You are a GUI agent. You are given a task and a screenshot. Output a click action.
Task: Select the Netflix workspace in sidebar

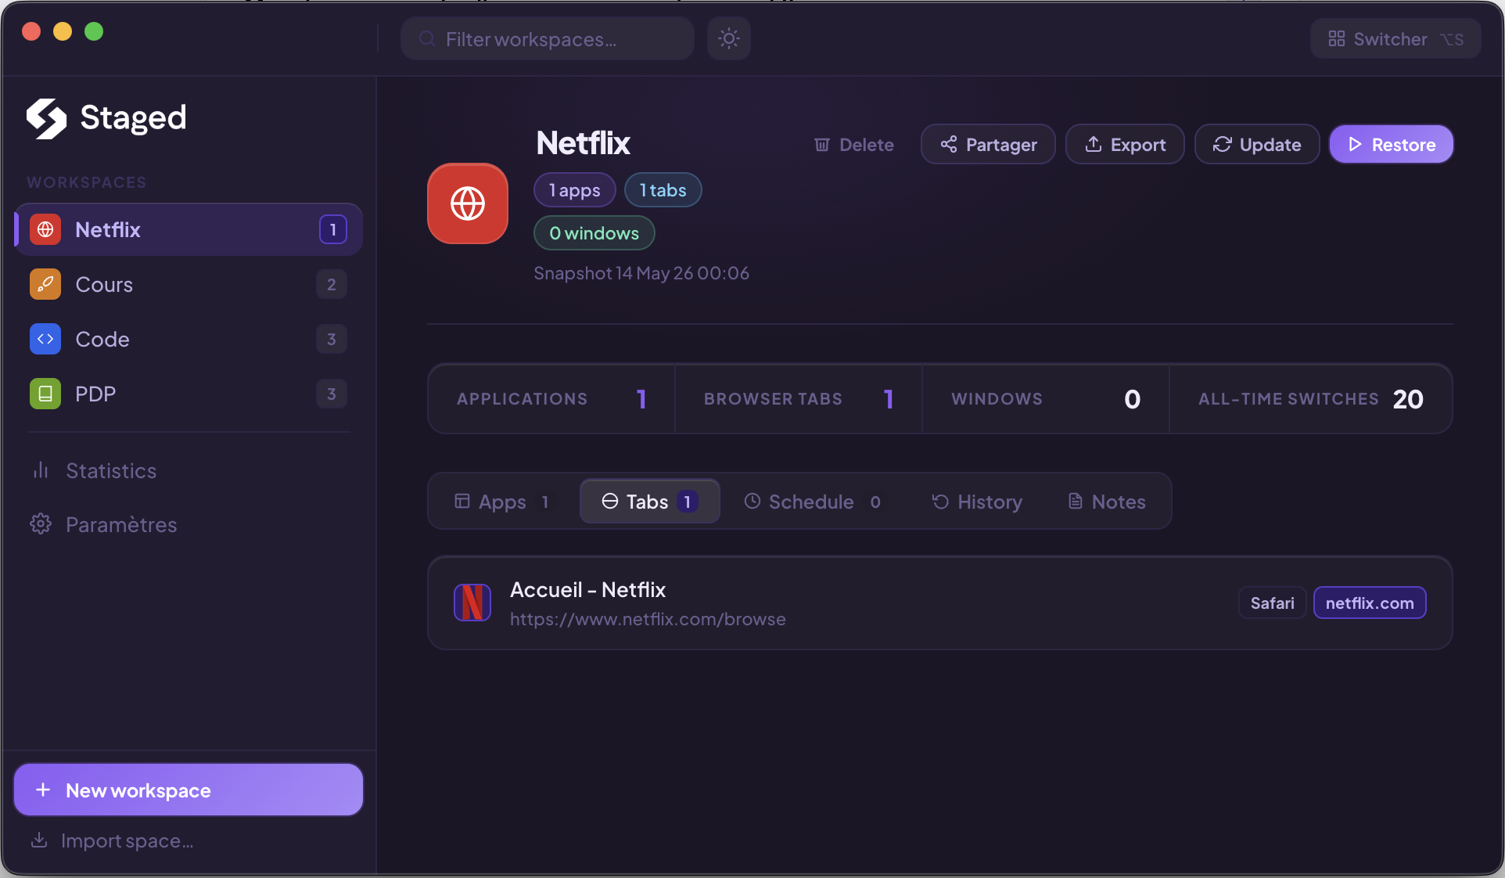tap(189, 229)
